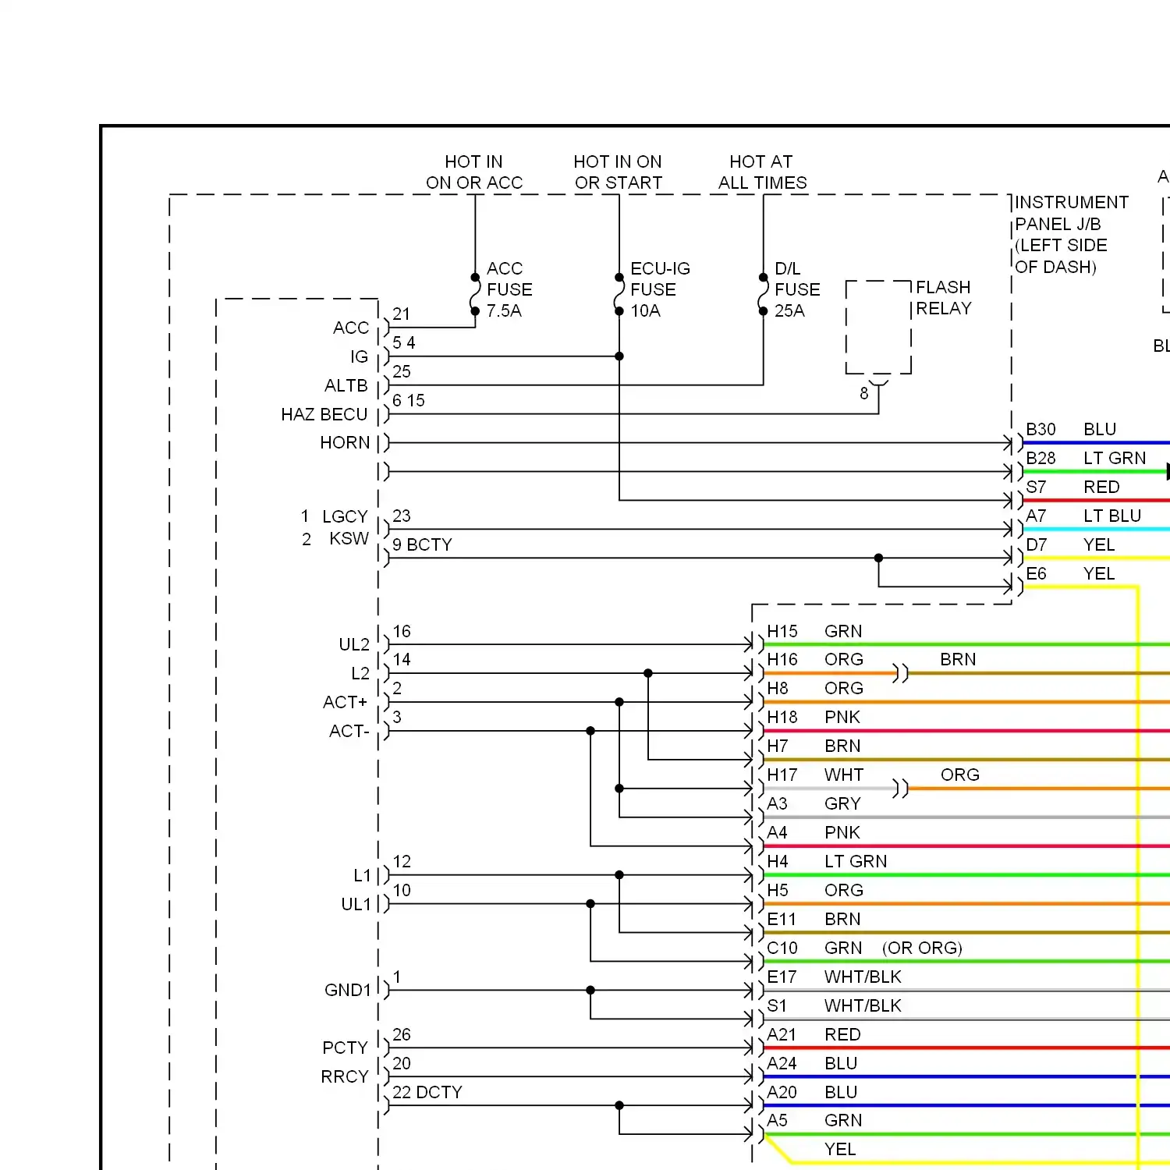Select connector D7 YEL label
This screenshot has height=1170, width=1170.
click(1070, 544)
